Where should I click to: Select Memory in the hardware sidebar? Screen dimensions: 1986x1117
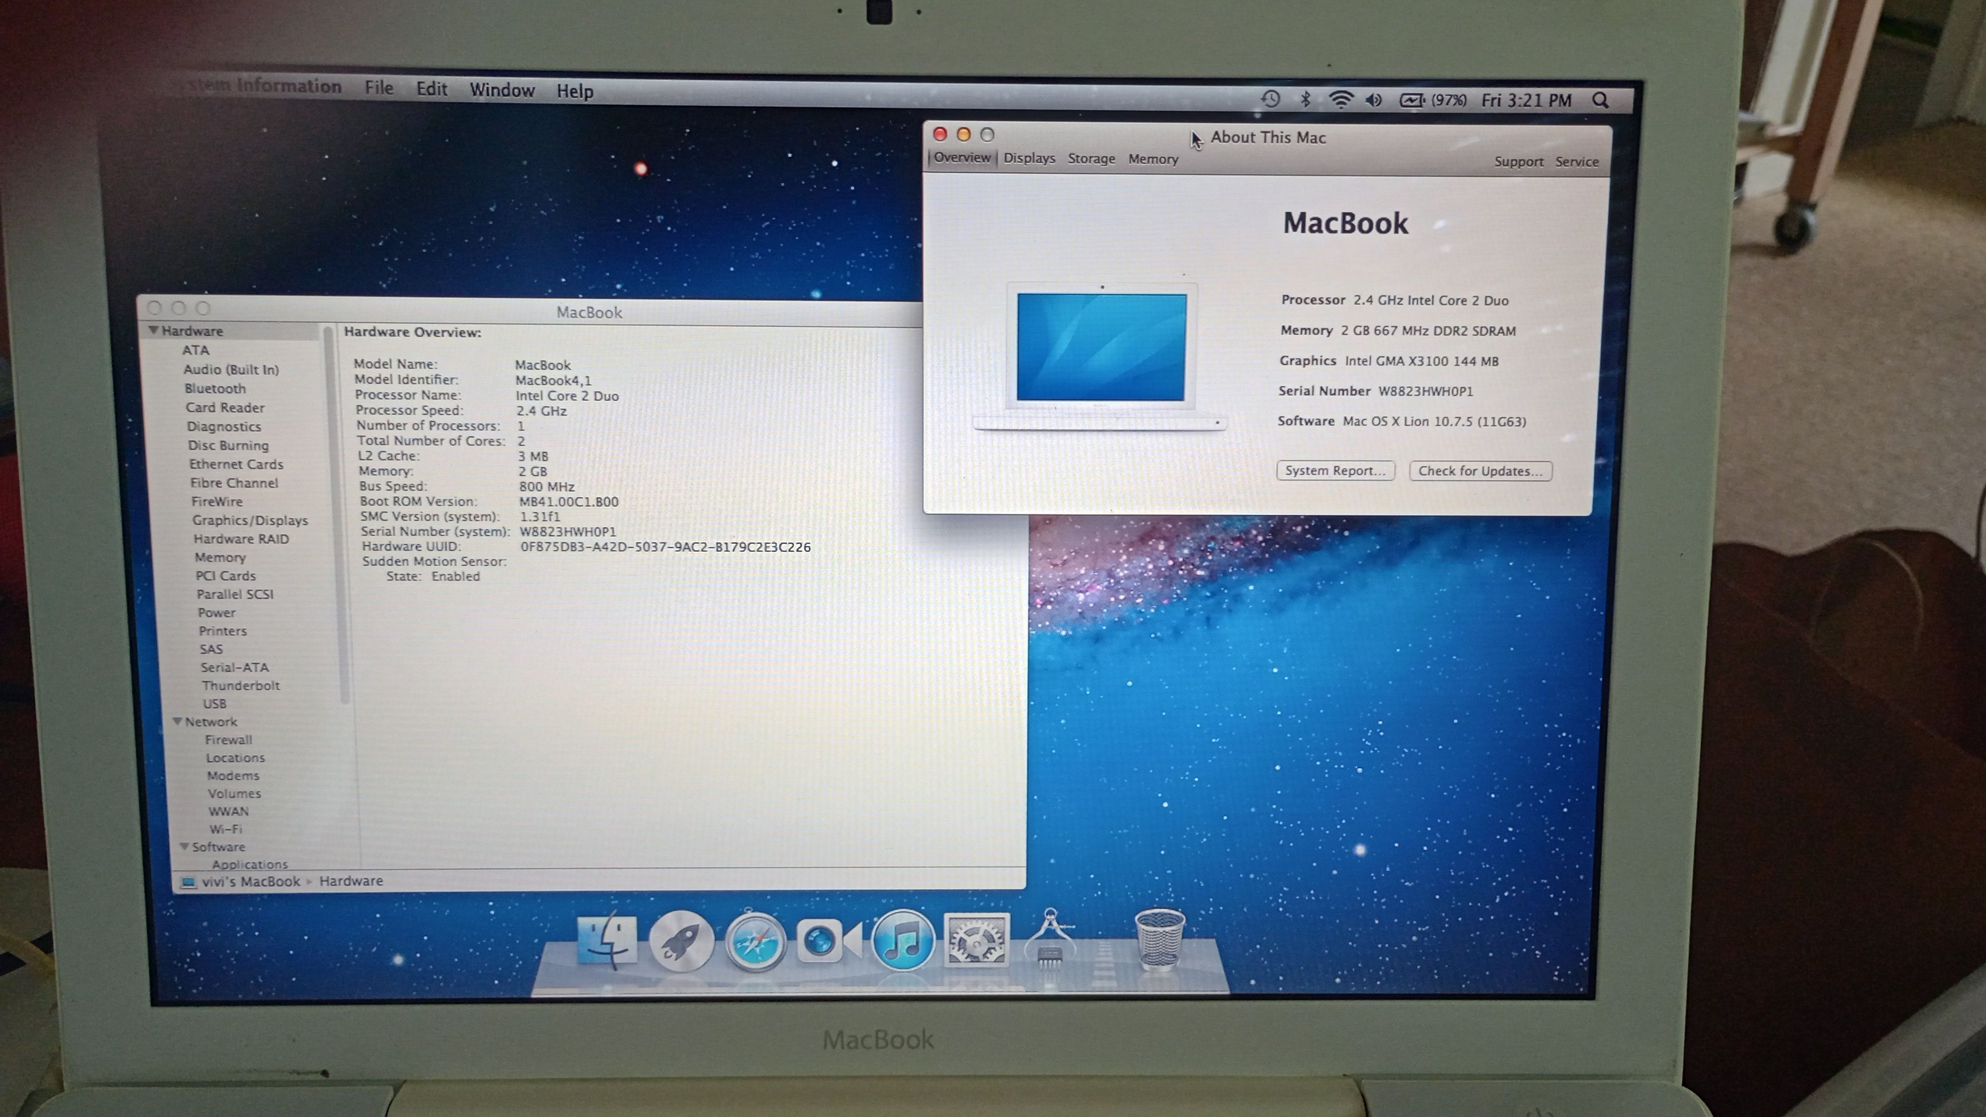point(220,557)
